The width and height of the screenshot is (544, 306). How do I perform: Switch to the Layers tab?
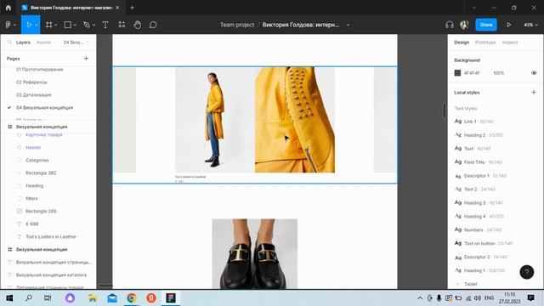click(x=23, y=42)
